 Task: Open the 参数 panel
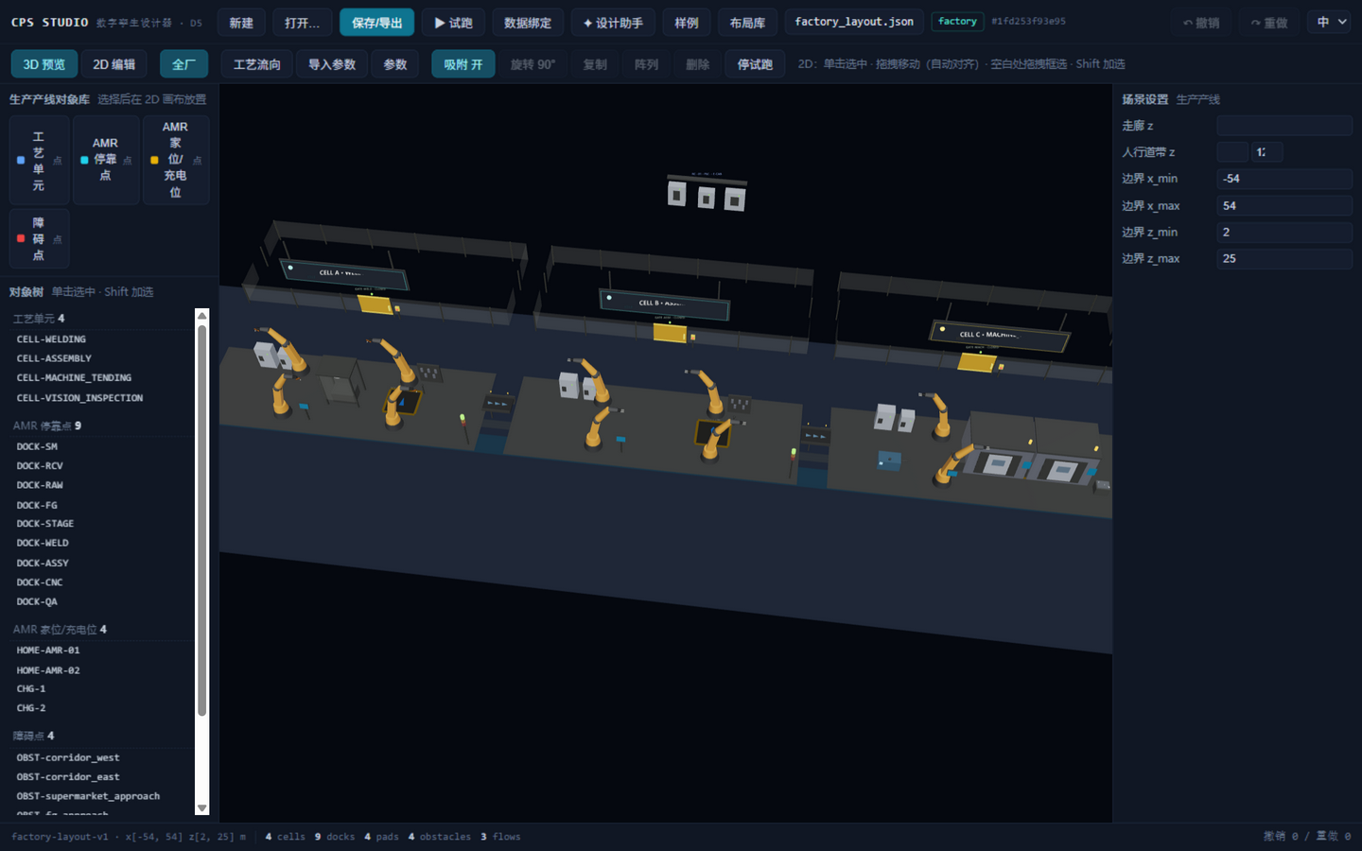pyautogui.click(x=395, y=64)
